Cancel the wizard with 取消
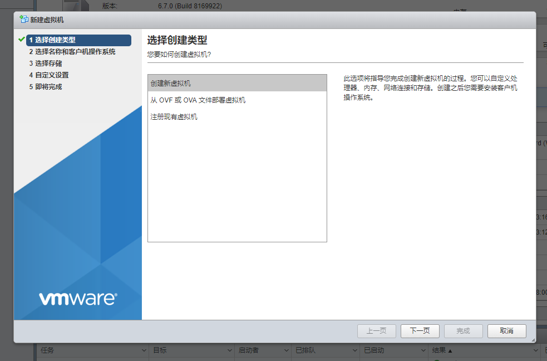The image size is (547, 361). 506,331
